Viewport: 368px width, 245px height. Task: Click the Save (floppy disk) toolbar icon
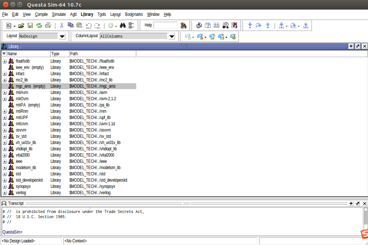(x=30, y=25)
